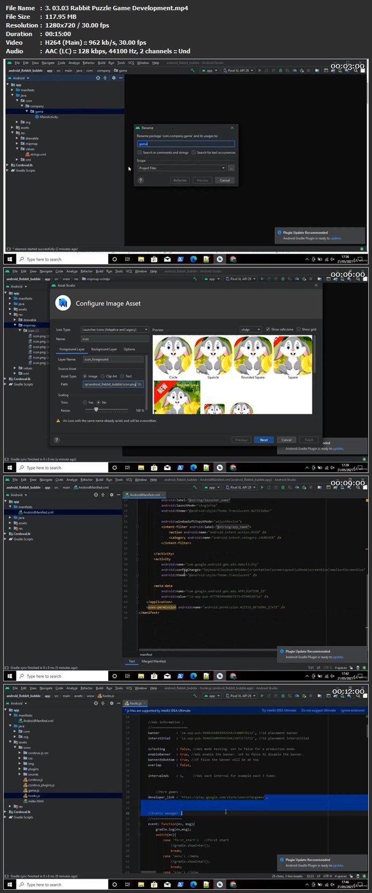Click the Layer Name icon_foreground field

[x=113, y=359]
